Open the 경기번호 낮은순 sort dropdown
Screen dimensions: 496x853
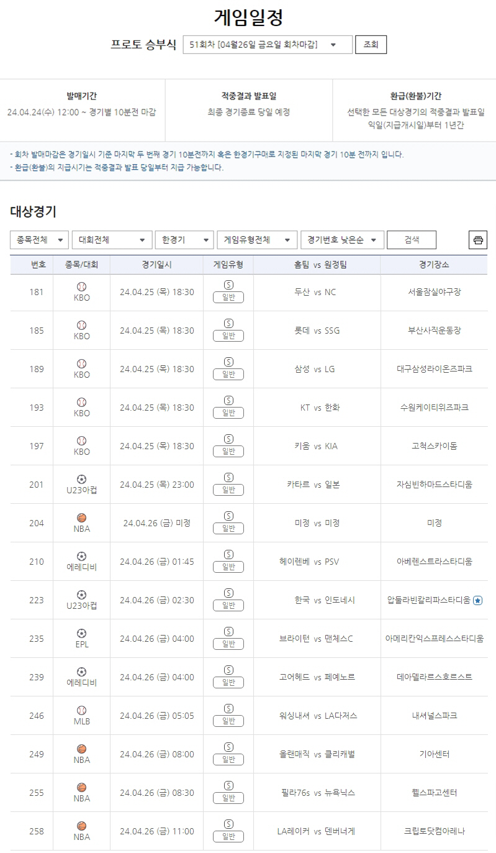tap(342, 240)
